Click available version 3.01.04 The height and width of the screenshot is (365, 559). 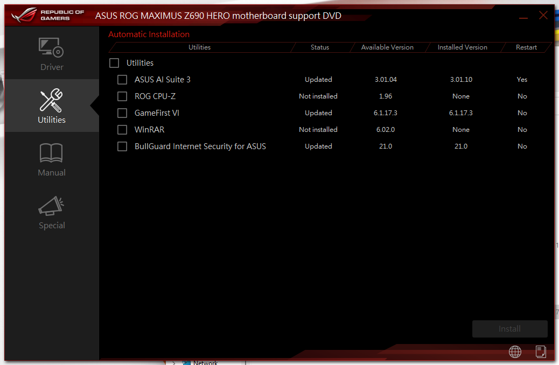pos(386,80)
